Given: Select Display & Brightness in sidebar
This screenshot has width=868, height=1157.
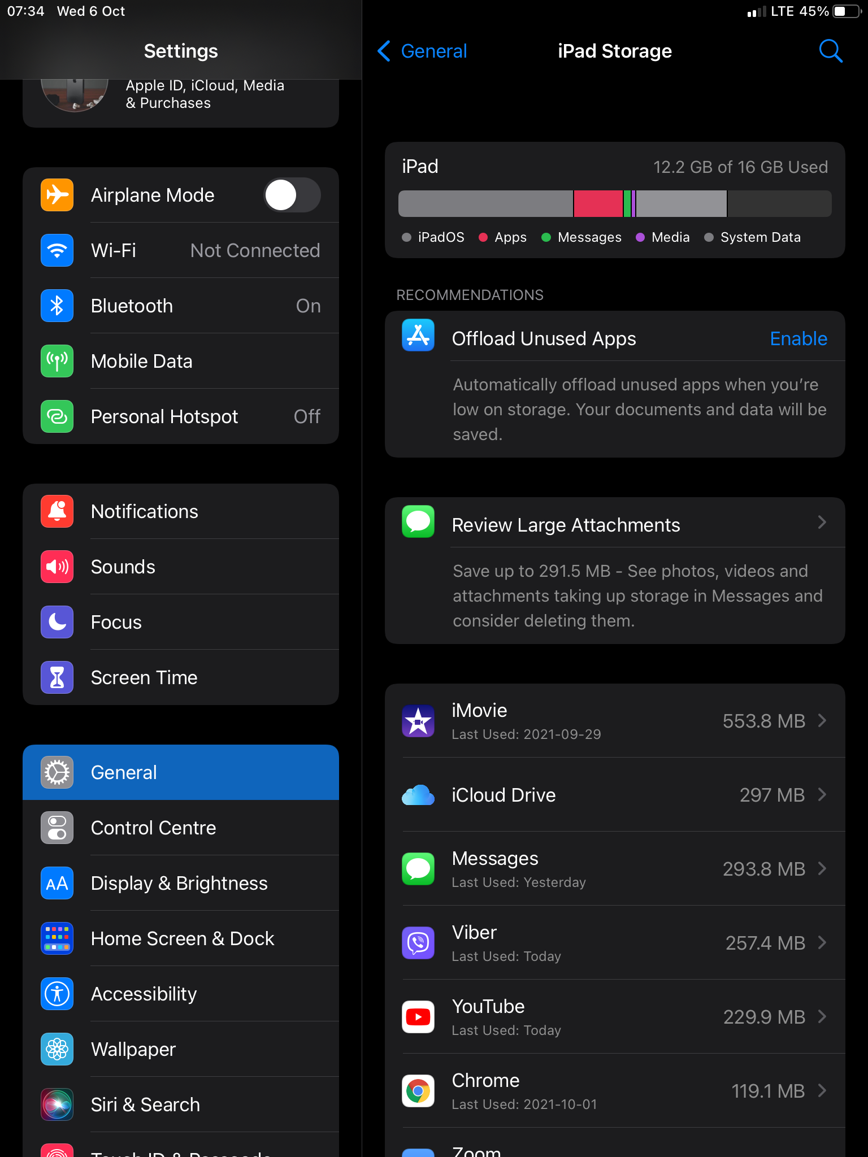Looking at the screenshot, I should 181,883.
